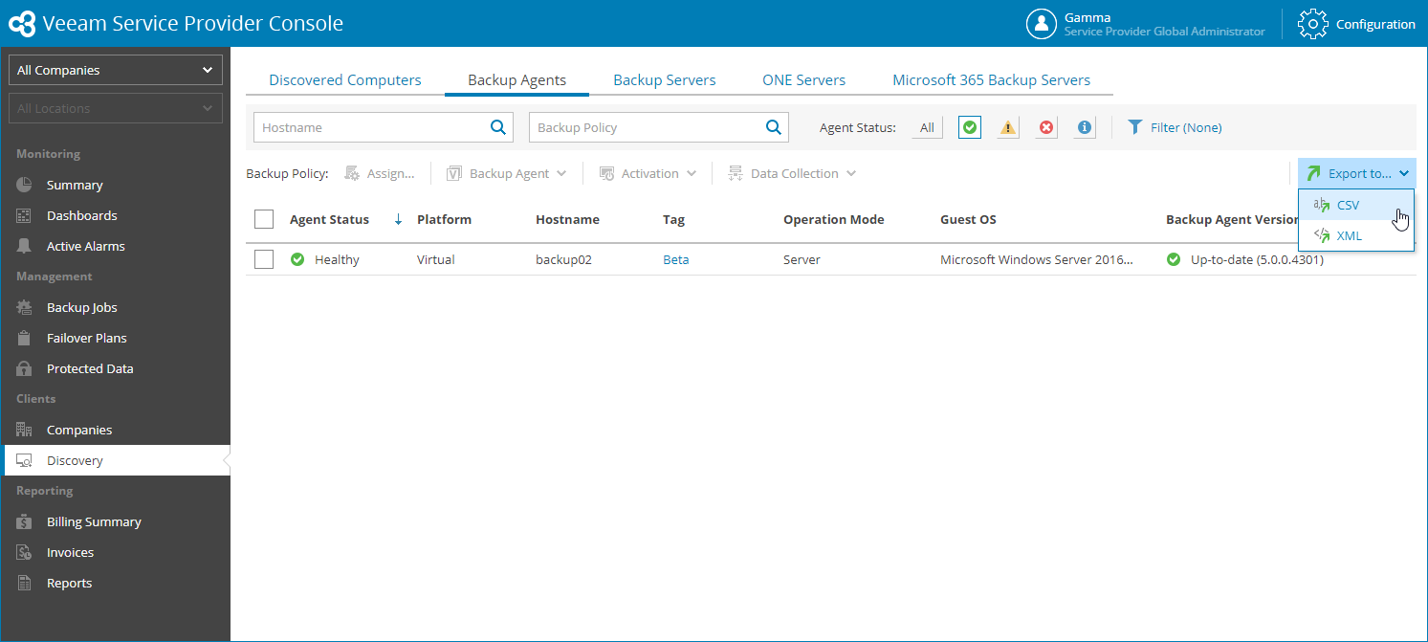The width and height of the screenshot is (1428, 642).
Task: Open Configuration via the gear icon
Action: [x=1313, y=24]
